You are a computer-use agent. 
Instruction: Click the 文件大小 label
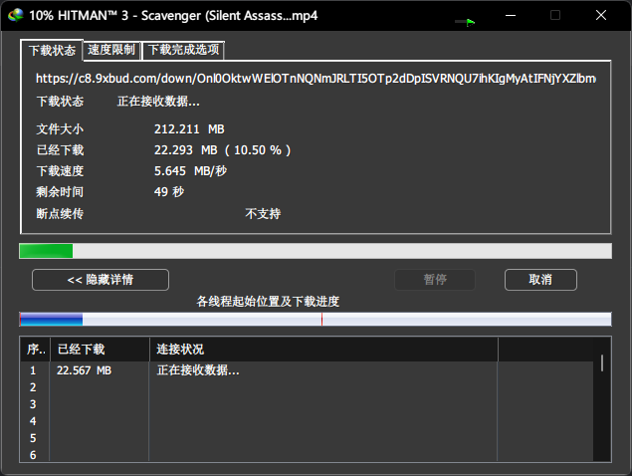tap(60, 129)
